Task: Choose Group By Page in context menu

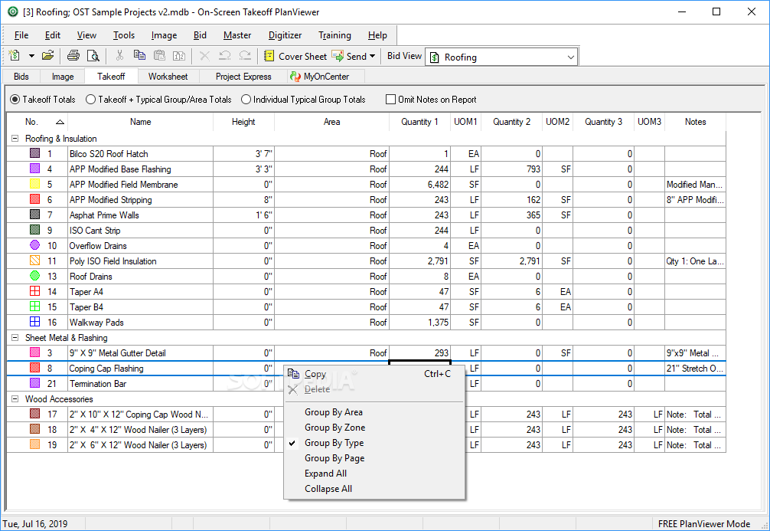Action: click(374, 457)
